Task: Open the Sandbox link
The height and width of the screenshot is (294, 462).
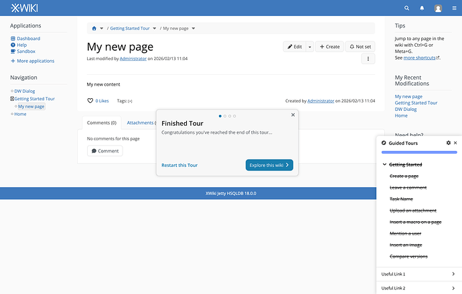Action: pos(26,51)
